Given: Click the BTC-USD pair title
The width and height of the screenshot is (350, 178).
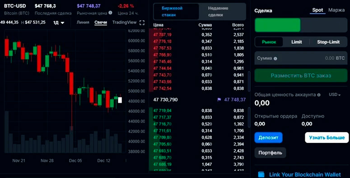Looking at the screenshot, I should coord(15,6).
